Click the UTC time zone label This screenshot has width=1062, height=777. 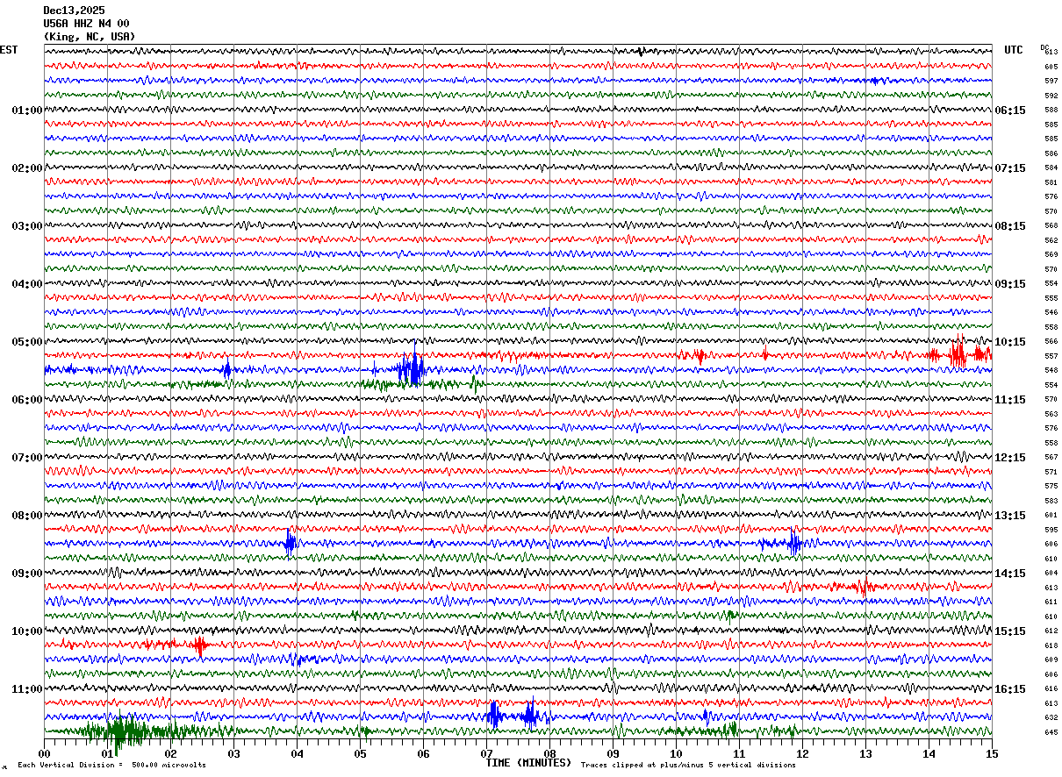1014,50
